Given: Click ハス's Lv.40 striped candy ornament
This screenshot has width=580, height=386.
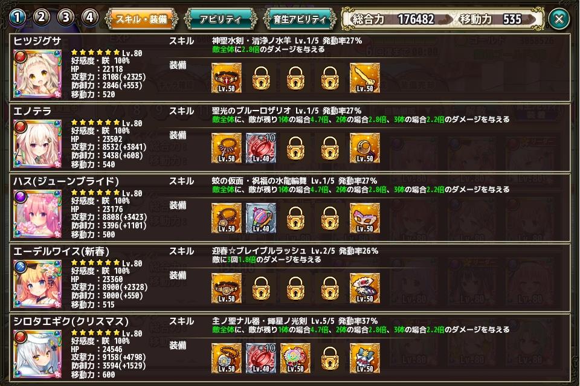Looking at the screenshot, I should [x=261, y=218].
